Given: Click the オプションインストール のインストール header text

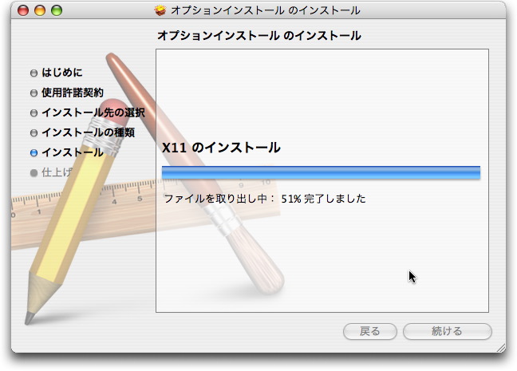Looking at the screenshot, I should [259, 36].
